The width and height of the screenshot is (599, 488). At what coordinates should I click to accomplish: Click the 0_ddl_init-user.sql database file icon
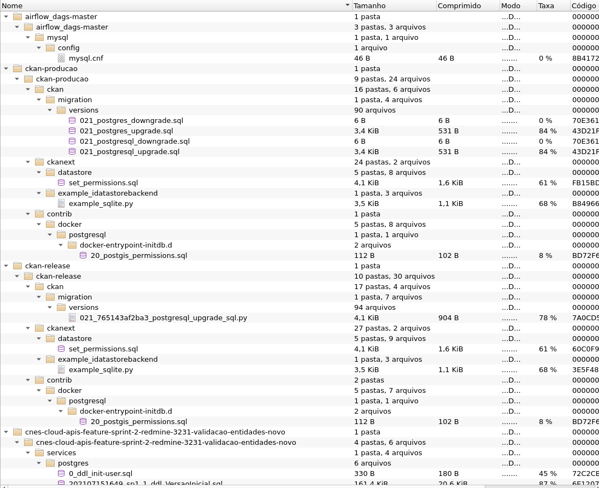[x=61, y=473]
